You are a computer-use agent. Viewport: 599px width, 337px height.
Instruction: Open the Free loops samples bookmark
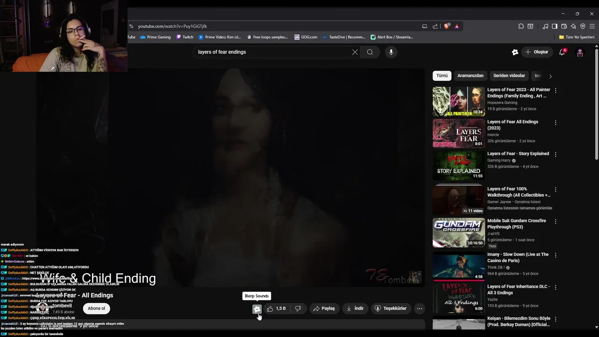pos(267,37)
